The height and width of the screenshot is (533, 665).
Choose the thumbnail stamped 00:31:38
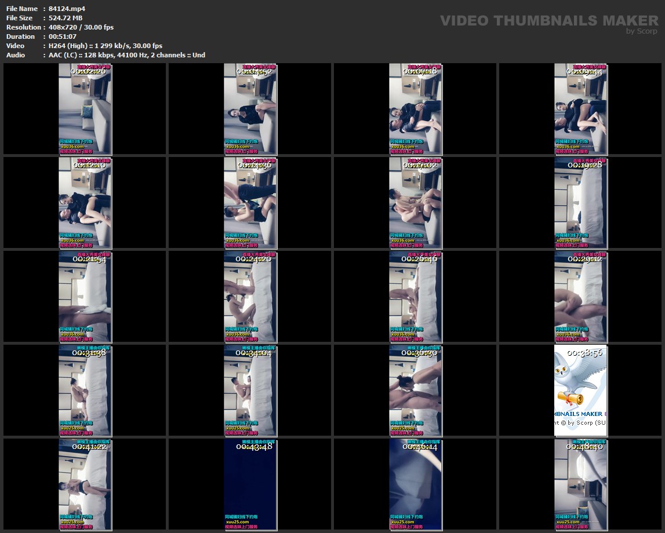(x=85, y=390)
